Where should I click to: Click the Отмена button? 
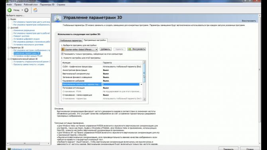[250, 149]
